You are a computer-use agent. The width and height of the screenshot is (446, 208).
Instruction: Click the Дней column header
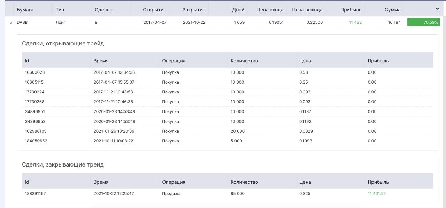click(x=238, y=10)
